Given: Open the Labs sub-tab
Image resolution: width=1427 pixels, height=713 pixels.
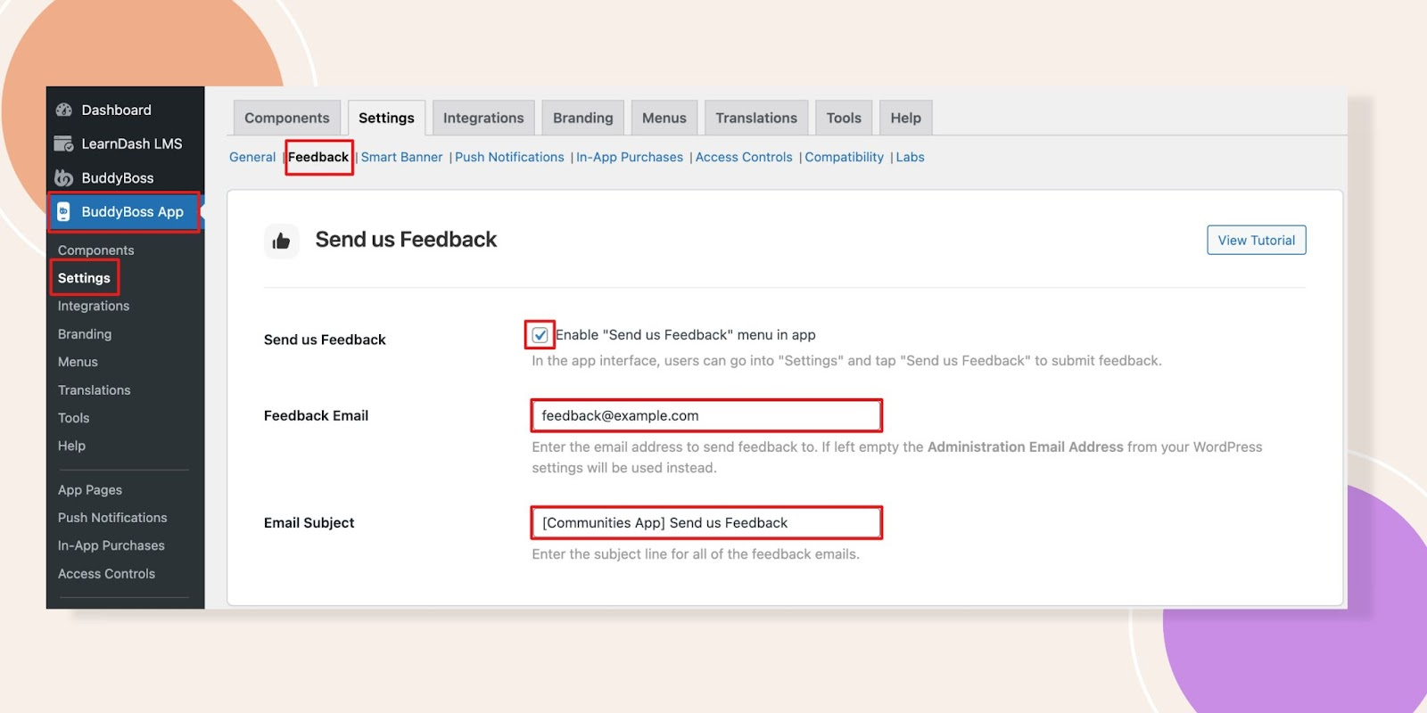Looking at the screenshot, I should (x=910, y=157).
